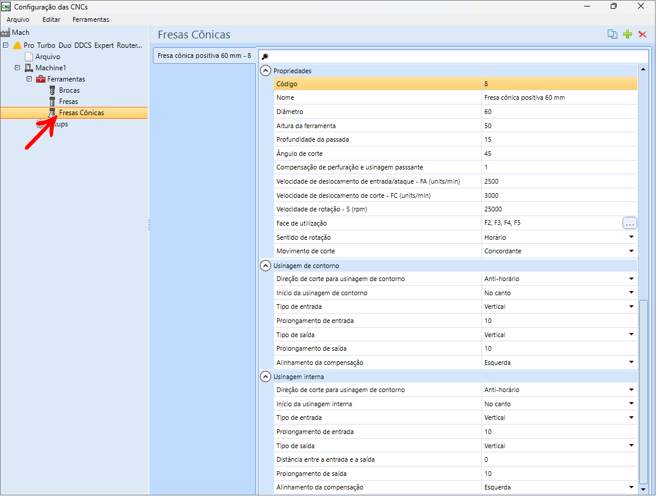Viewport: 658px width, 496px height.
Task: Collapse the Usinagem de contorno section
Action: [266, 266]
